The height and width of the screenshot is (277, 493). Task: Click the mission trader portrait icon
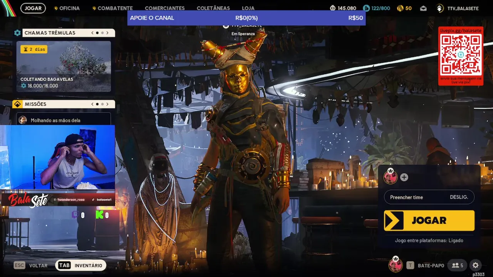23,120
